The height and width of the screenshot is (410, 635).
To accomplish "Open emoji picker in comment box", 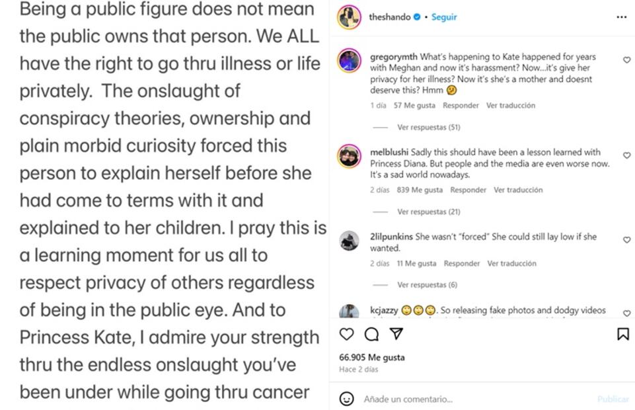I will (x=346, y=399).
